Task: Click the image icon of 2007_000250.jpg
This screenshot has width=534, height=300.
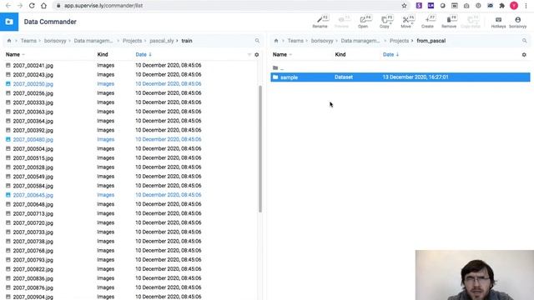Action: pyautogui.click(x=8, y=83)
